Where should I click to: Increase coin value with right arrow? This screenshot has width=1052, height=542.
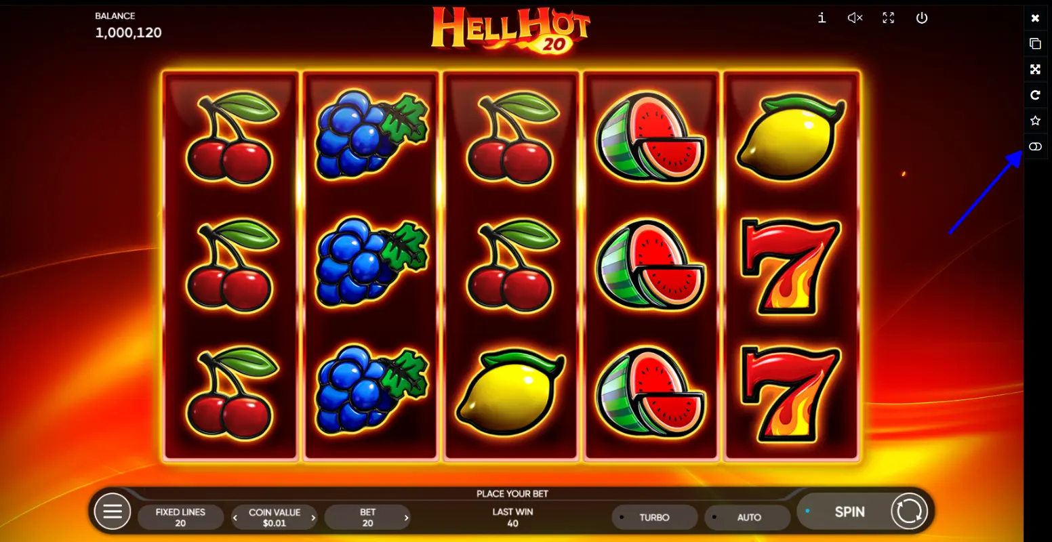(313, 518)
